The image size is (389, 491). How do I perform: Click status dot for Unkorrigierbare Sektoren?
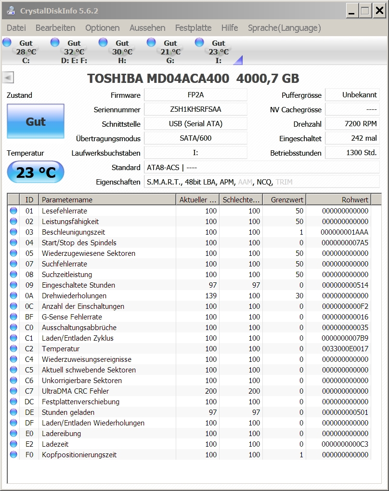(13, 381)
